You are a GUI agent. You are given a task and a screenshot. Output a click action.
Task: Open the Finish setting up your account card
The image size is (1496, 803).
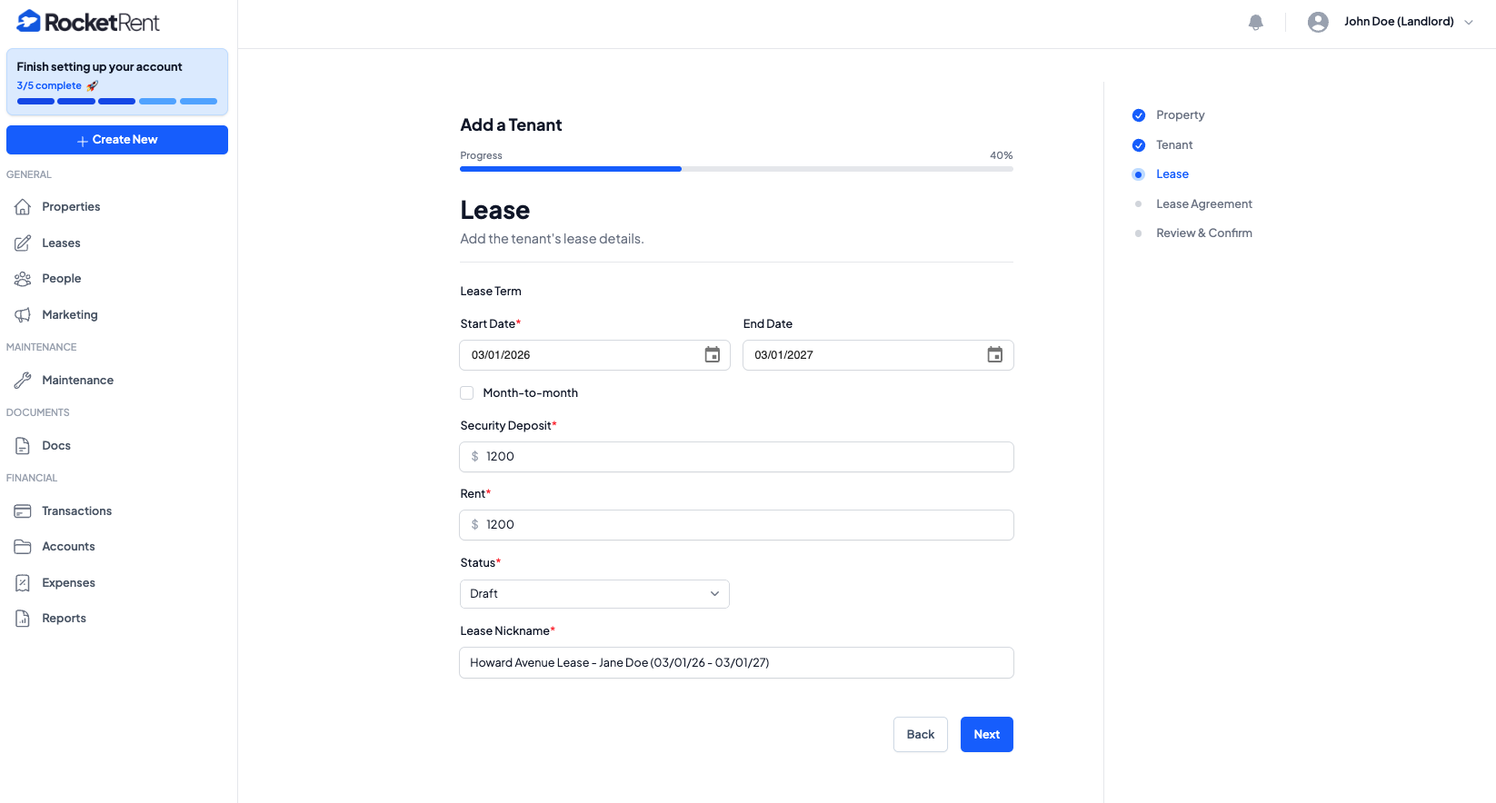coord(117,82)
